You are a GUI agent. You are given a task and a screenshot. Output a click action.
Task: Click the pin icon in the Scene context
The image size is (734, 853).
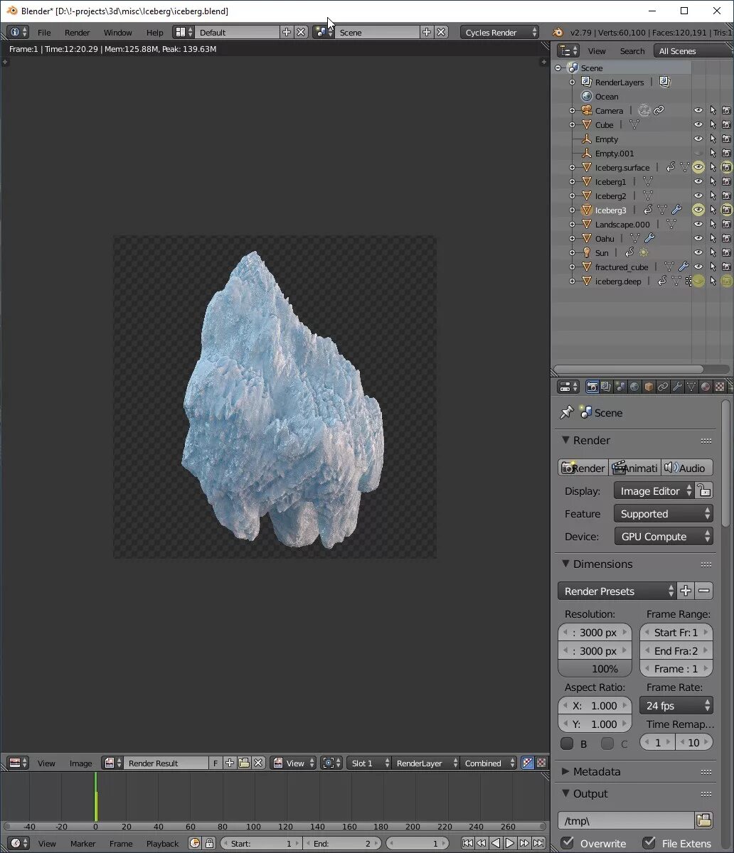pos(567,412)
